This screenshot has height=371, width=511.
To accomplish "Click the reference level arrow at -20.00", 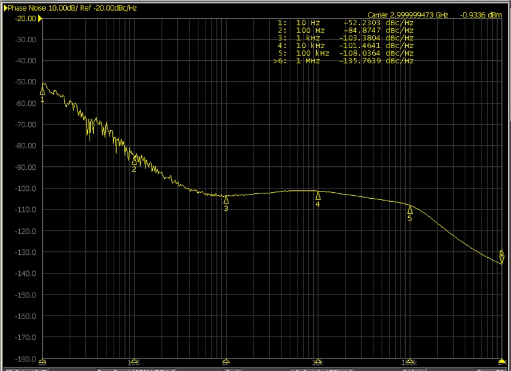I will [x=40, y=19].
